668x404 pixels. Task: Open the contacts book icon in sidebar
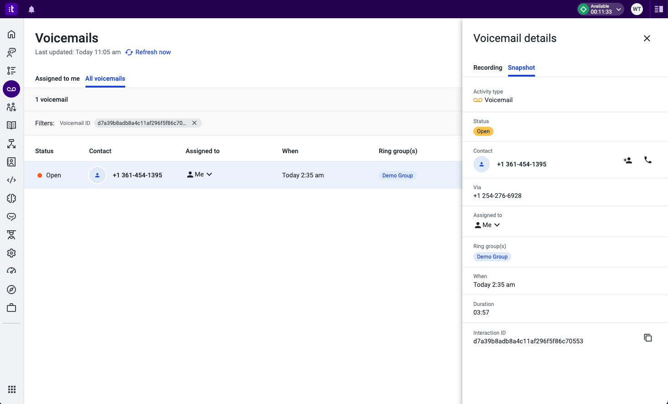pyautogui.click(x=11, y=162)
